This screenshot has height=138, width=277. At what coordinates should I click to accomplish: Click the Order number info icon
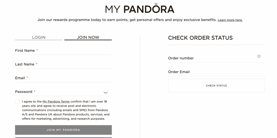coord(259,56)
